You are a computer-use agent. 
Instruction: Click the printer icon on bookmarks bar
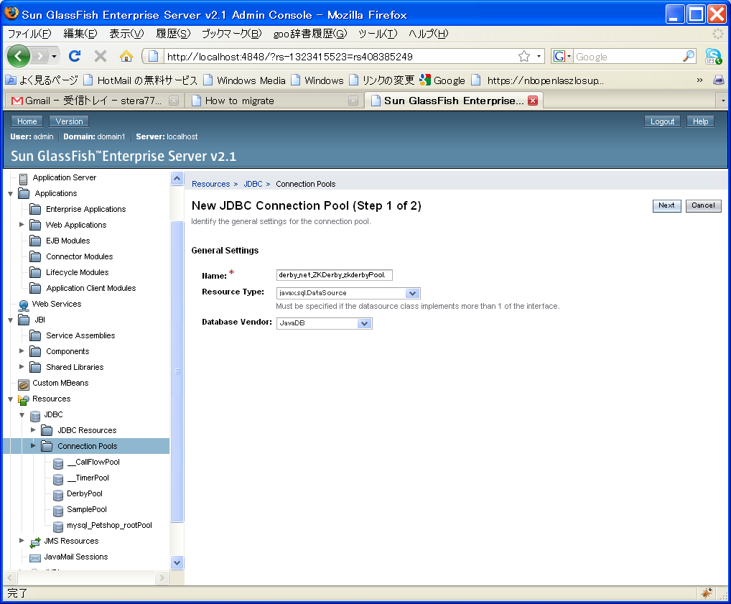click(x=718, y=80)
